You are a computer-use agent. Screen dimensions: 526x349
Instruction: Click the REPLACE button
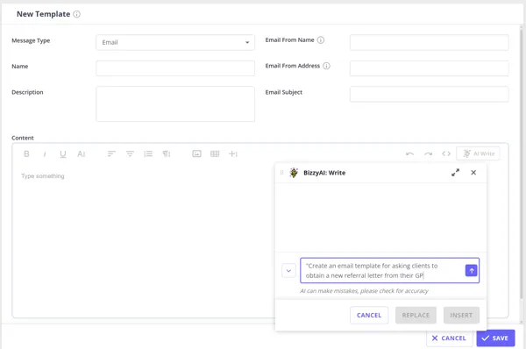pyautogui.click(x=416, y=315)
